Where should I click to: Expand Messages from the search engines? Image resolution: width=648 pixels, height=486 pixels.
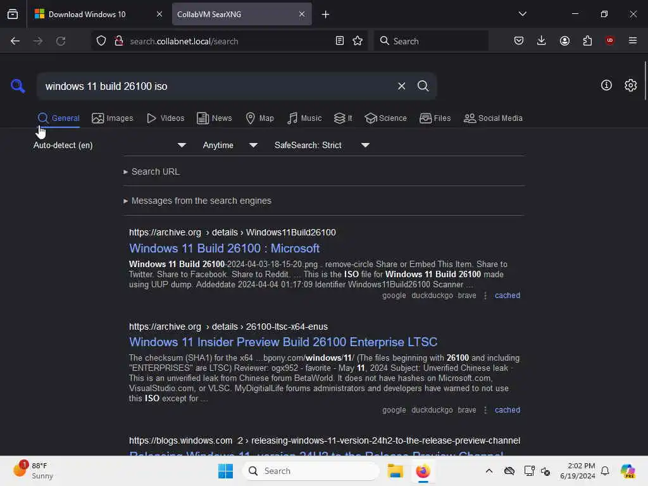tap(197, 201)
